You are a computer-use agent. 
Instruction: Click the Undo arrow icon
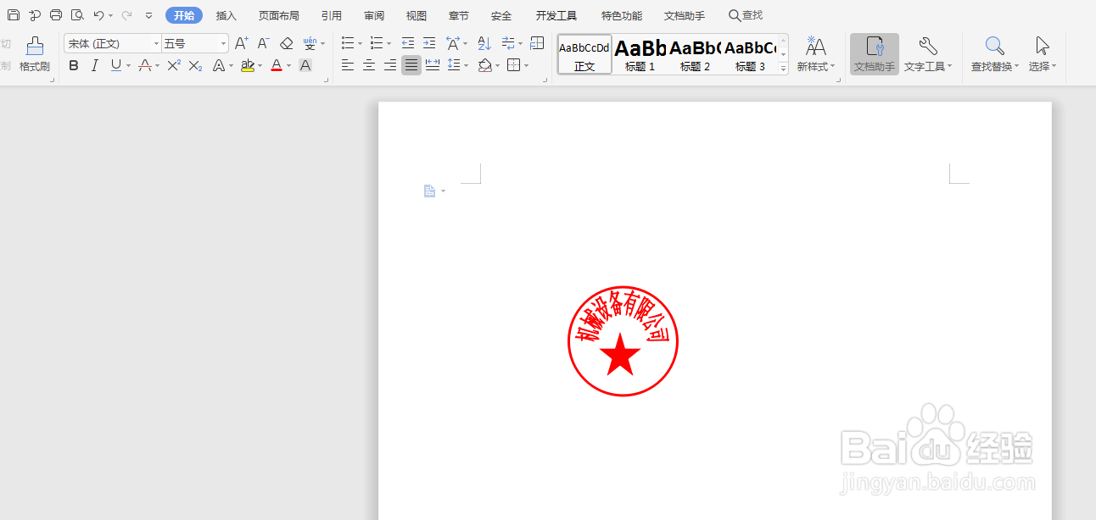coord(99,15)
